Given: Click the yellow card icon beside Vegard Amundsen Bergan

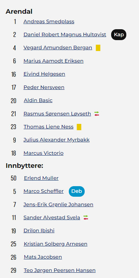Looking at the screenshot, I should click(98, 48).
